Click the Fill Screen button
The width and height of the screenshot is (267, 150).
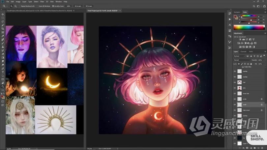point(89,6)
